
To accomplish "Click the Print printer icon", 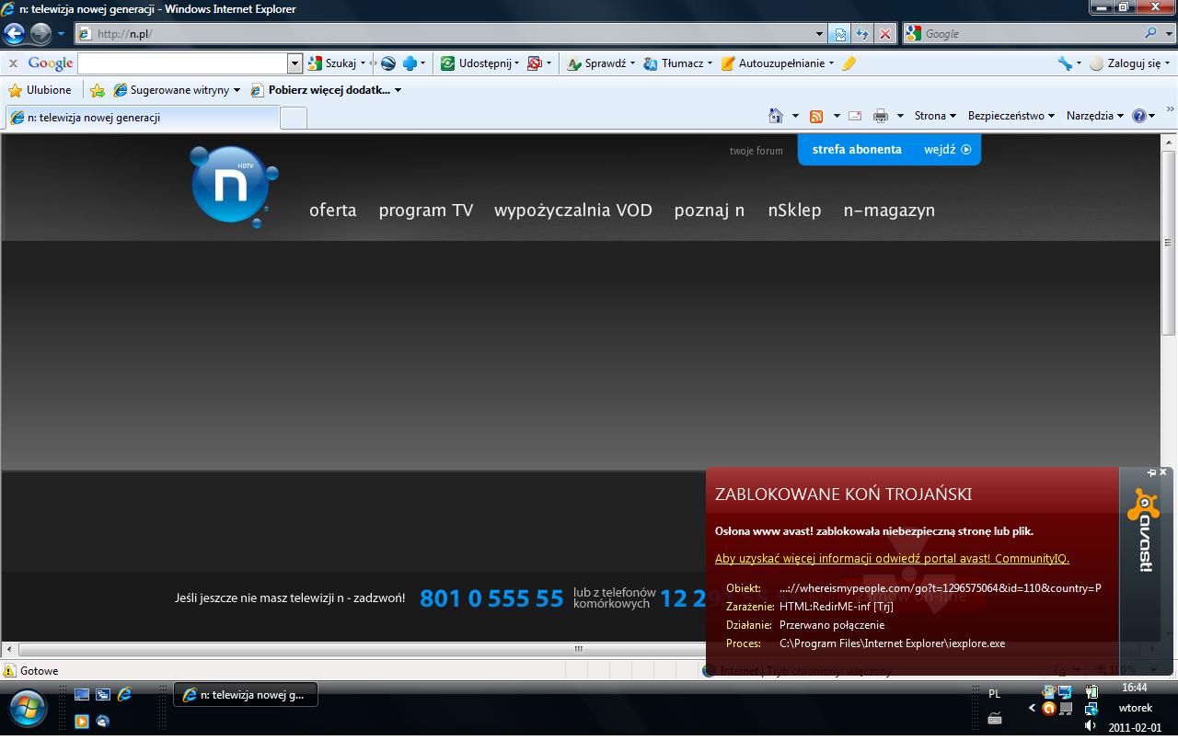I will (x=880, y=116).
